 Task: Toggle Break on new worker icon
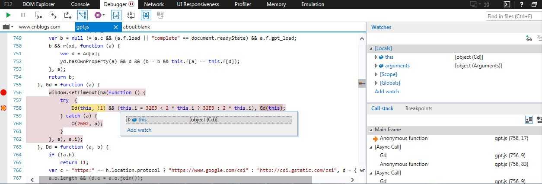(x=83, y=15)
